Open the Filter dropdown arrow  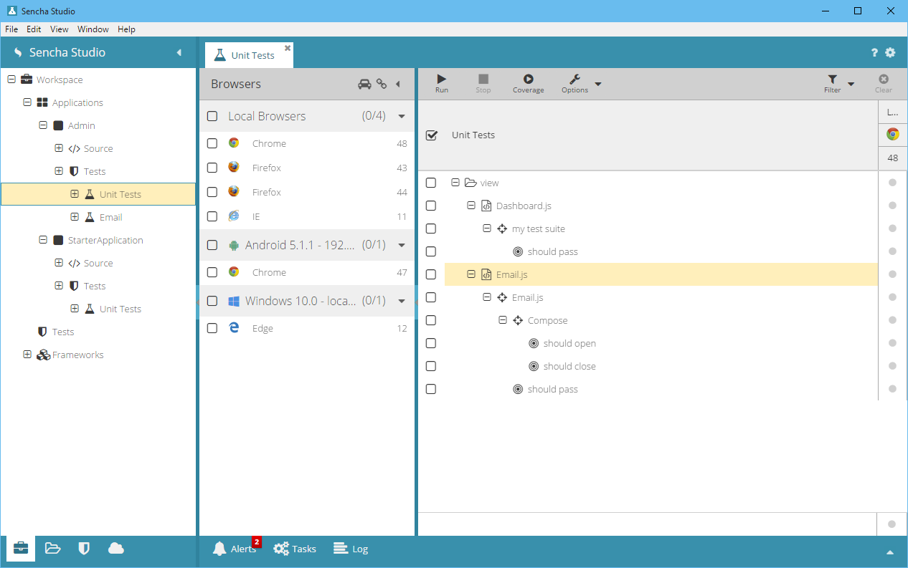coord(851,84)
